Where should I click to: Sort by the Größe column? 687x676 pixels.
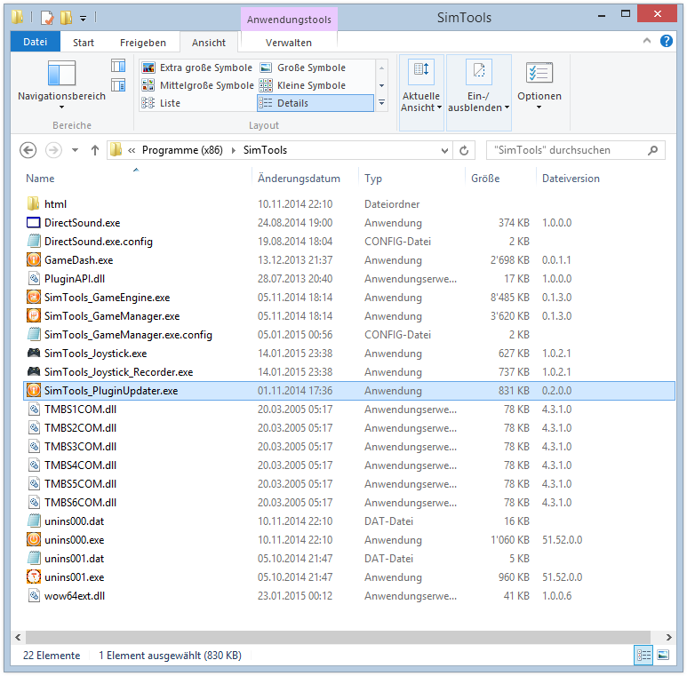point(500,179)
